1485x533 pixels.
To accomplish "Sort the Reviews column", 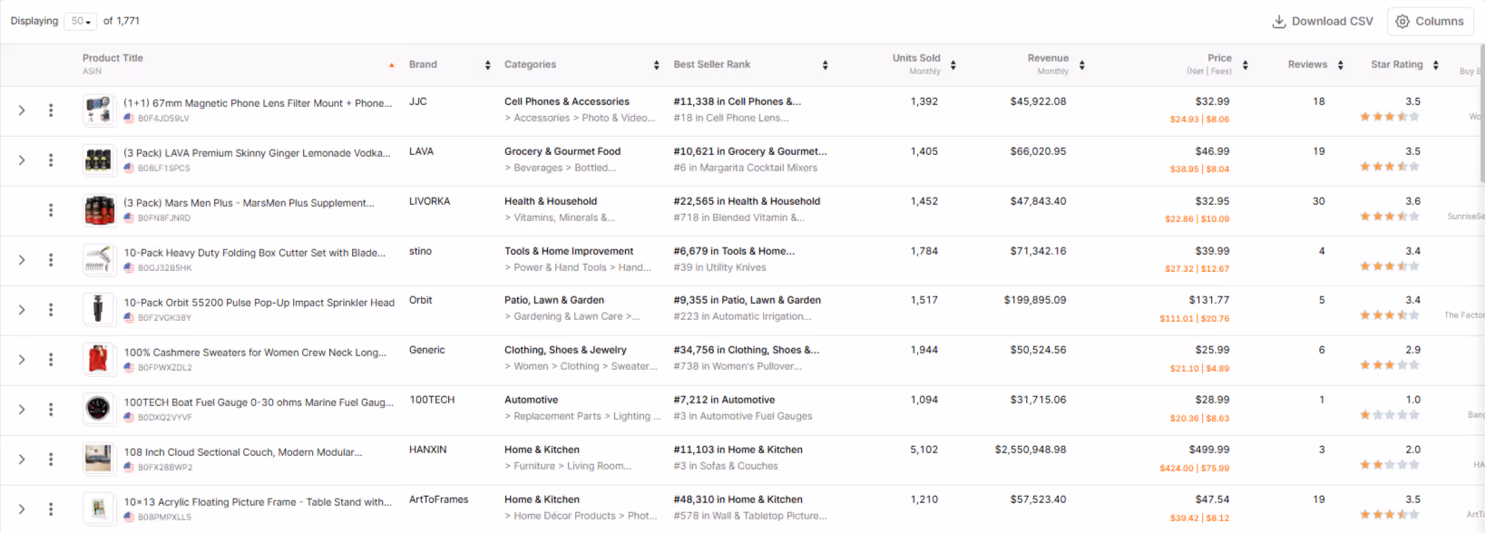I will coord(1340,65).
